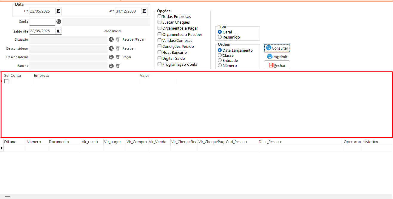Click the Vlr_receb column header
The height and width of the screenshot is (199, 393).
coord(90,142)
